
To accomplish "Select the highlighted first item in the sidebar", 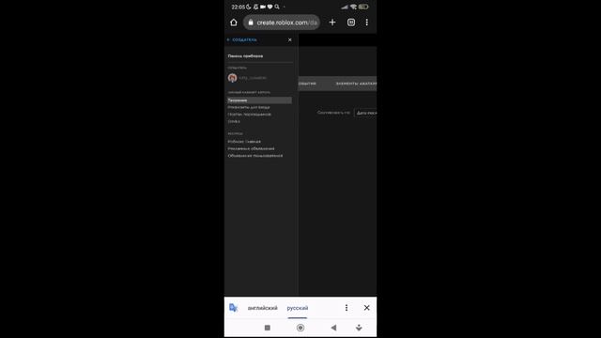I will pyautogui.click(x=259, y=100).
